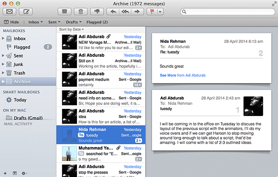Click the Get Mail envelope icon
Screen dimensions: 278x177
(x=9, y=11)
